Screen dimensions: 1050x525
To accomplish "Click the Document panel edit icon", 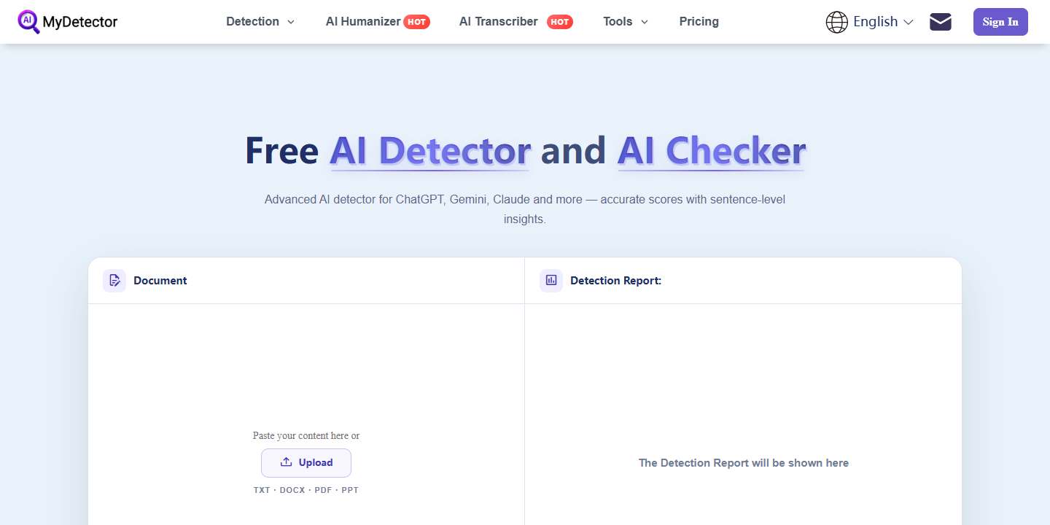I will click(x=114, y=281).
